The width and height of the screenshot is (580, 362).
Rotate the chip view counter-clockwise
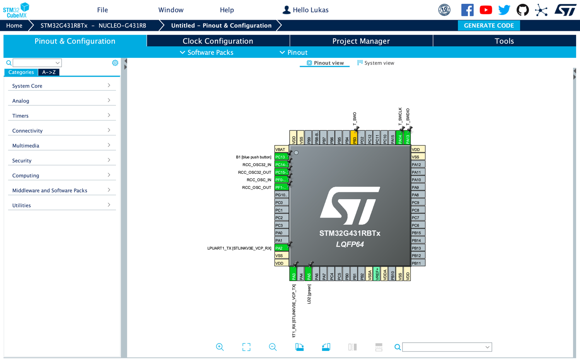326,347
